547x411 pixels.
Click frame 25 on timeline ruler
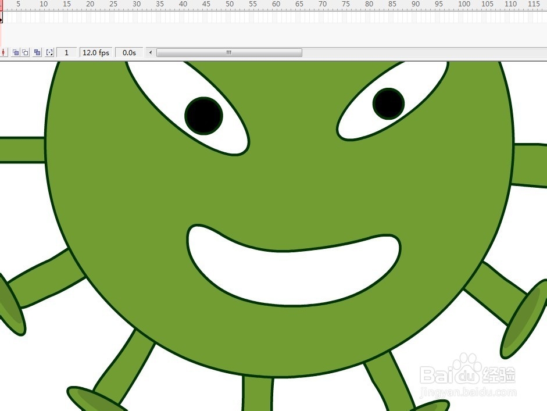113,4
